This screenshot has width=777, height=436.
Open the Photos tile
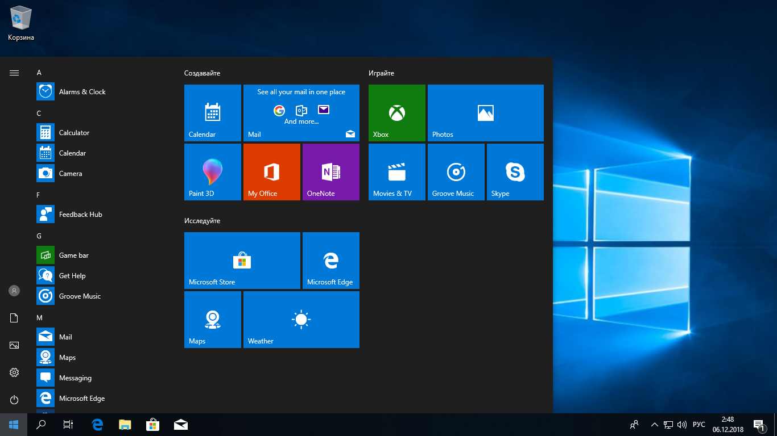pos(486,113)
